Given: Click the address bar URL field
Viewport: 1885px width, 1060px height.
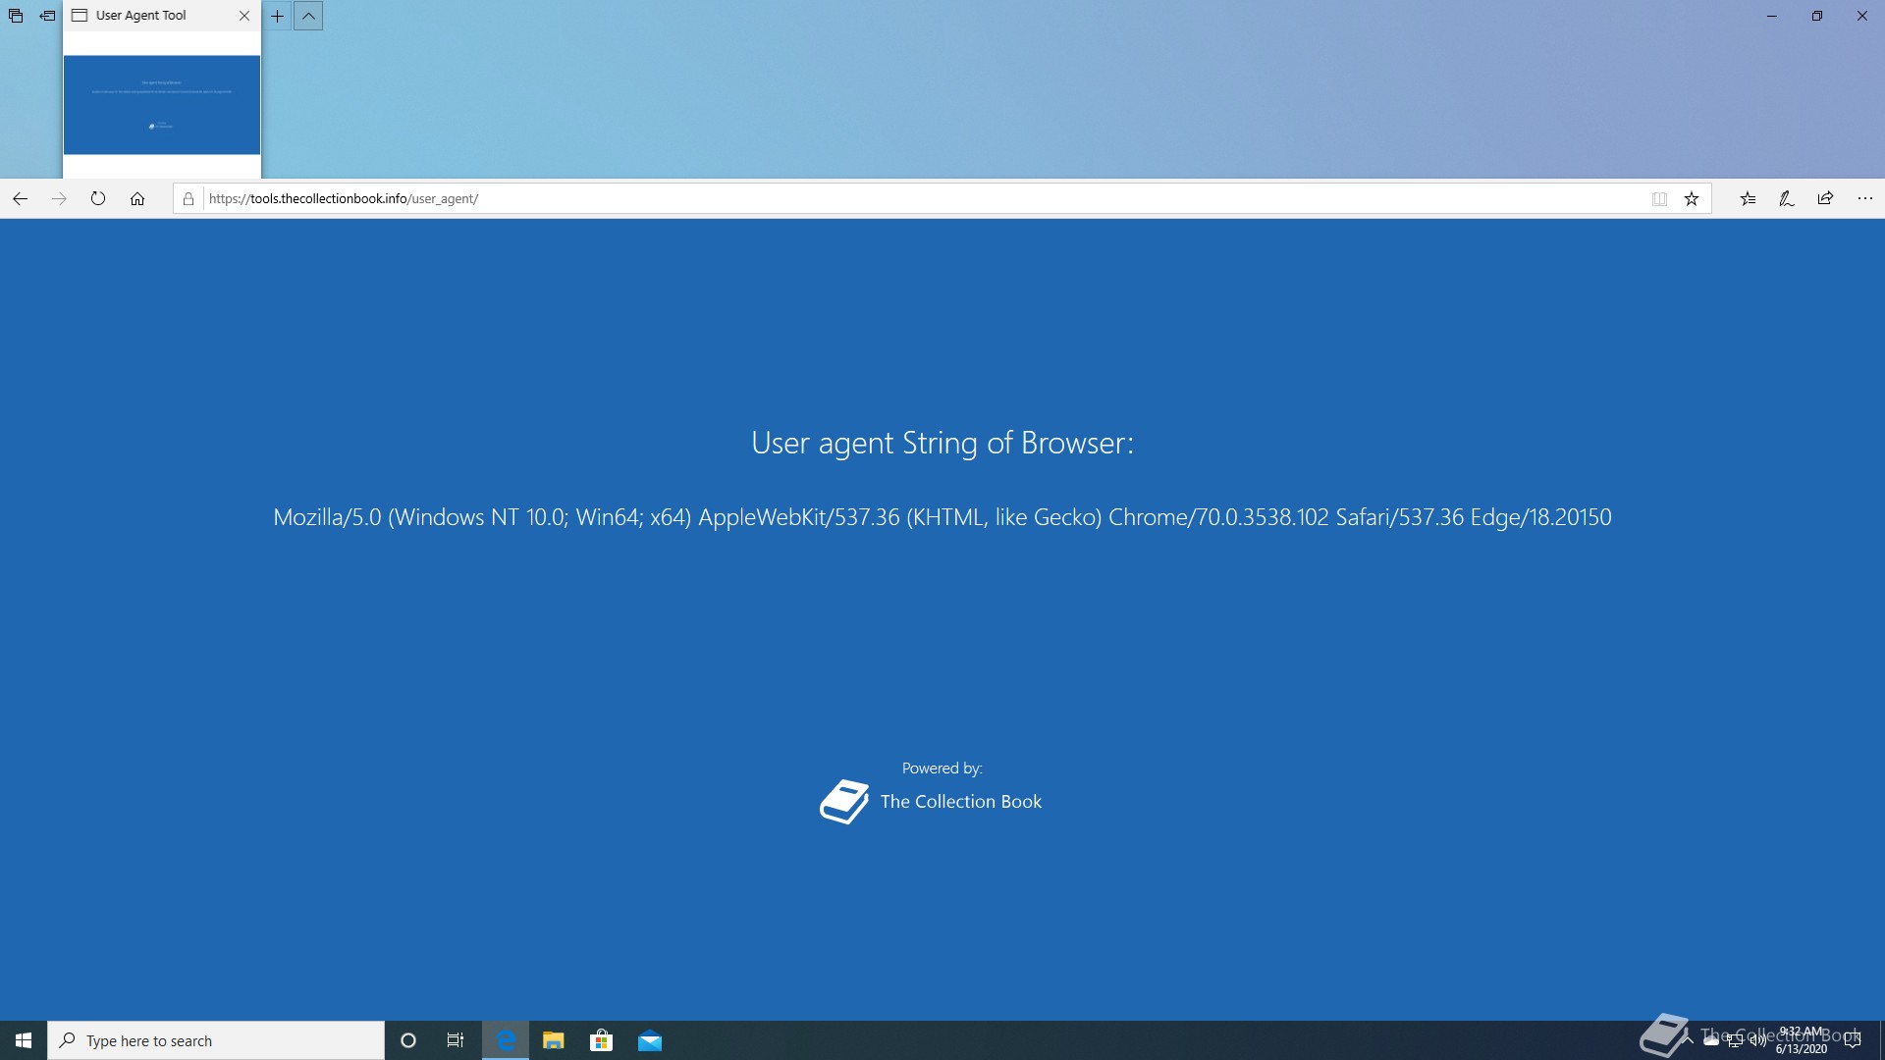Looking at the screenshot, I should click(x=884, y=198).
